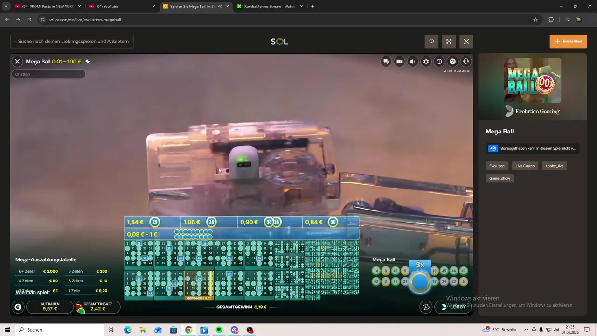Screen dimensions: 597x336
Task: Switch to the YouTube browser tab
Action: click(x=122, y=7)
